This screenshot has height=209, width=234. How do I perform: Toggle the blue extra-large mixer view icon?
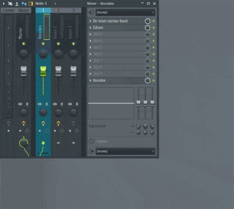coord(24,3)
